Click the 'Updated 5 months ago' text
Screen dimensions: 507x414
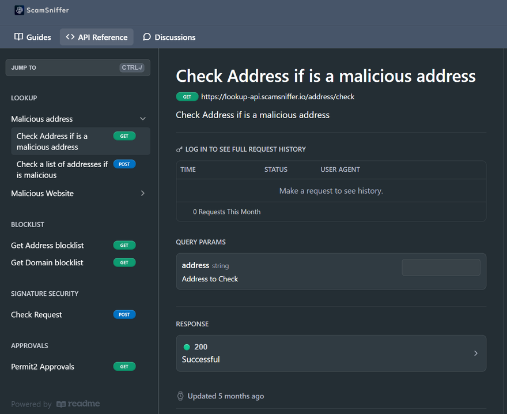(x=226, y=396)
